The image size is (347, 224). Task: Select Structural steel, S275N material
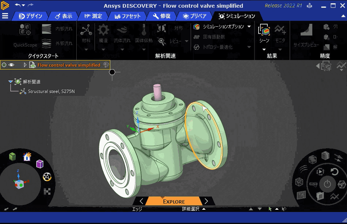point(52,92)
